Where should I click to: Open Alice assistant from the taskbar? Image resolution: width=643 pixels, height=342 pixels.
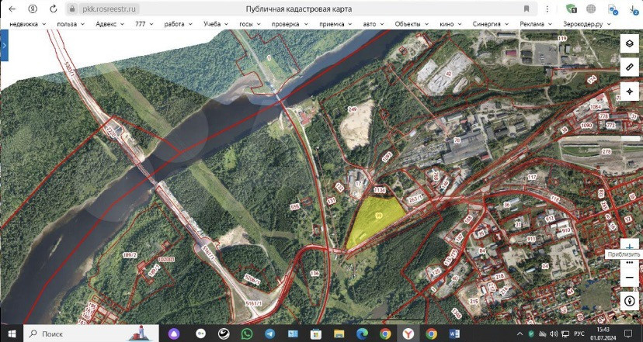tap(174, 333)
